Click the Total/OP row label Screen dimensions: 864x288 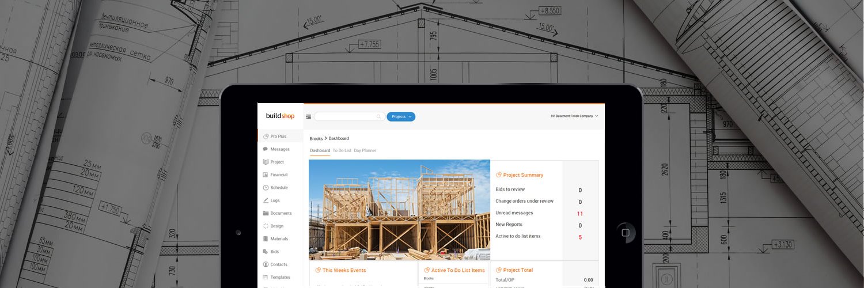tap(505, 280)
